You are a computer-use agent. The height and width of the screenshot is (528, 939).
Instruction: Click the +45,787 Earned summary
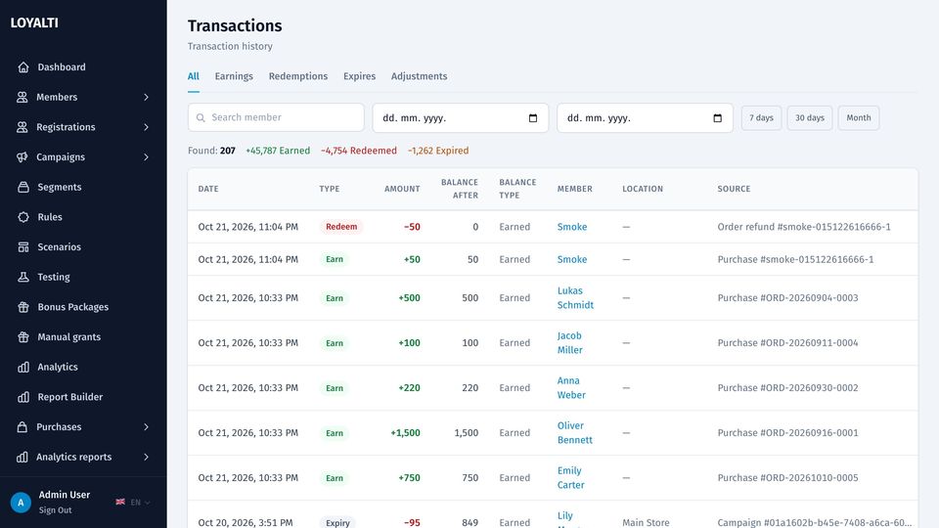(x=278, y=151)
